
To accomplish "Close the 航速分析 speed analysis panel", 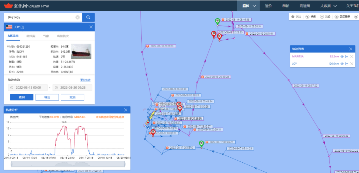I will tap(126, 110).
